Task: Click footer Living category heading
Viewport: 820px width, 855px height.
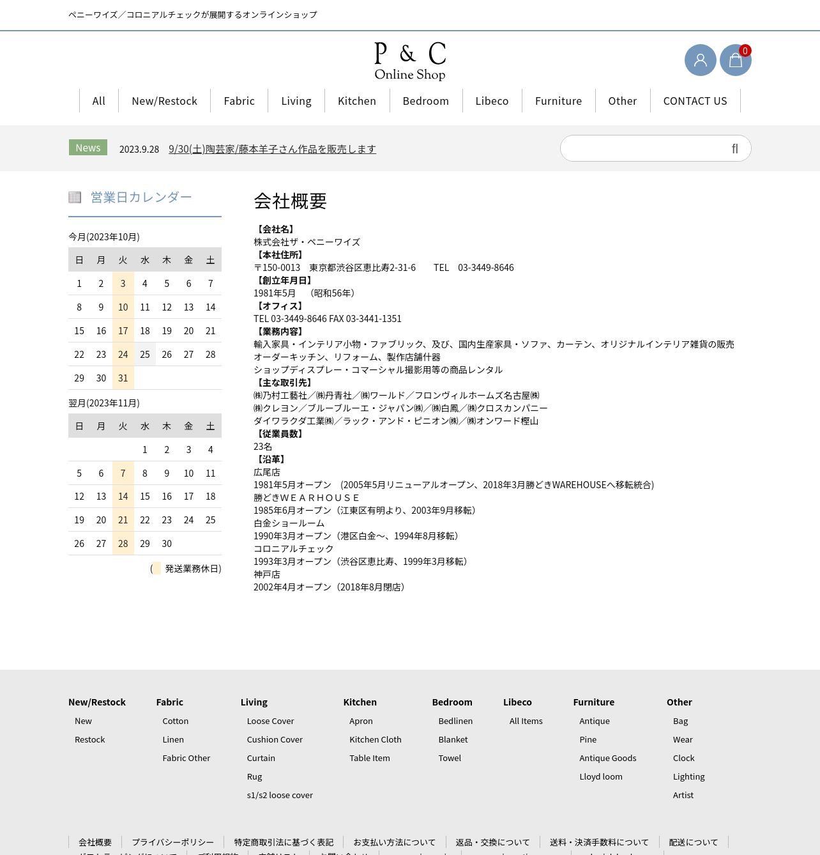Action: (x=254, y=702)
